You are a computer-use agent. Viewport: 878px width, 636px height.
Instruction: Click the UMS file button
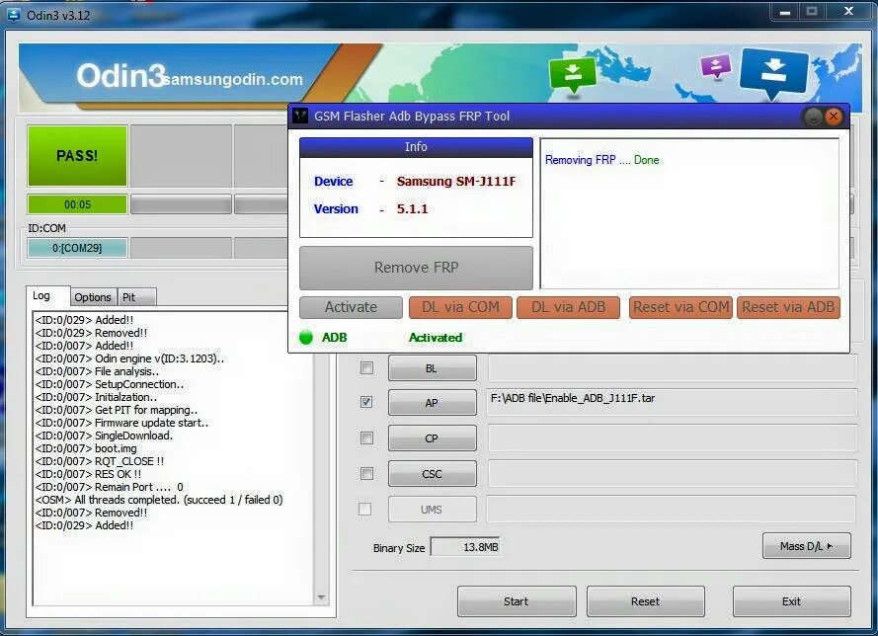[433, 510]
